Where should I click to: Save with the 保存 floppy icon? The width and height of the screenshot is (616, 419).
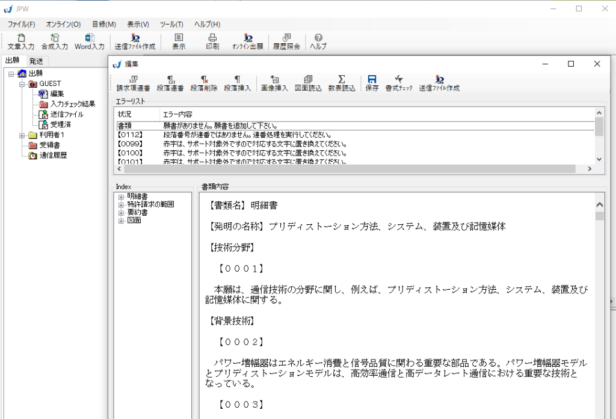click(x=372, y=83)
